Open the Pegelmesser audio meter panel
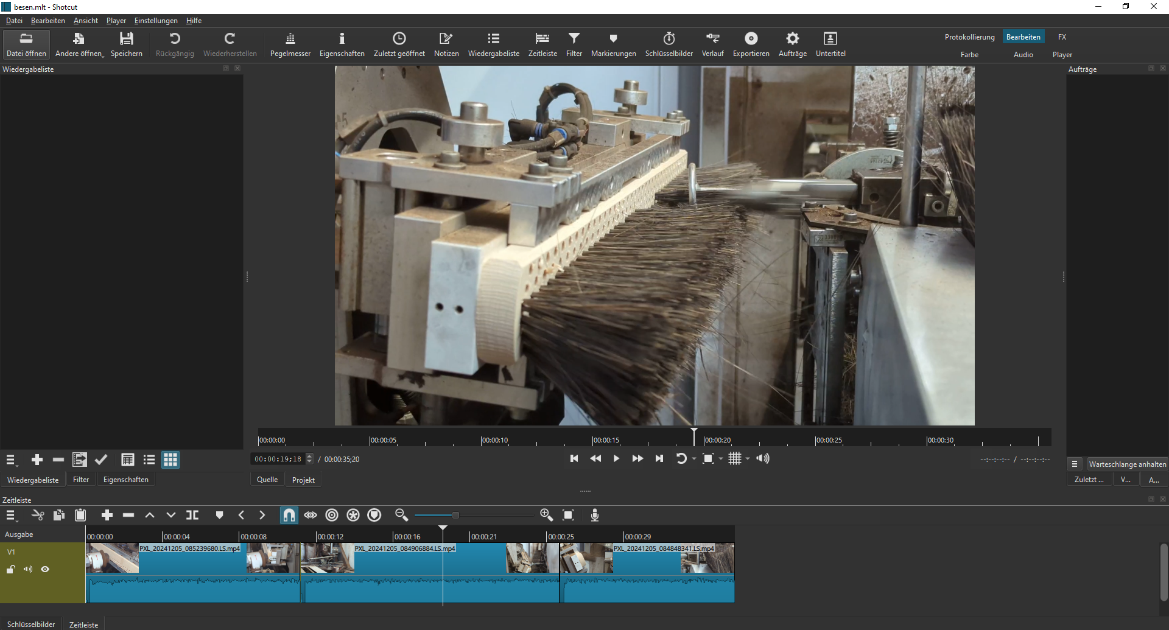This screenshot has width=1169, height=630. click(290, 44)
